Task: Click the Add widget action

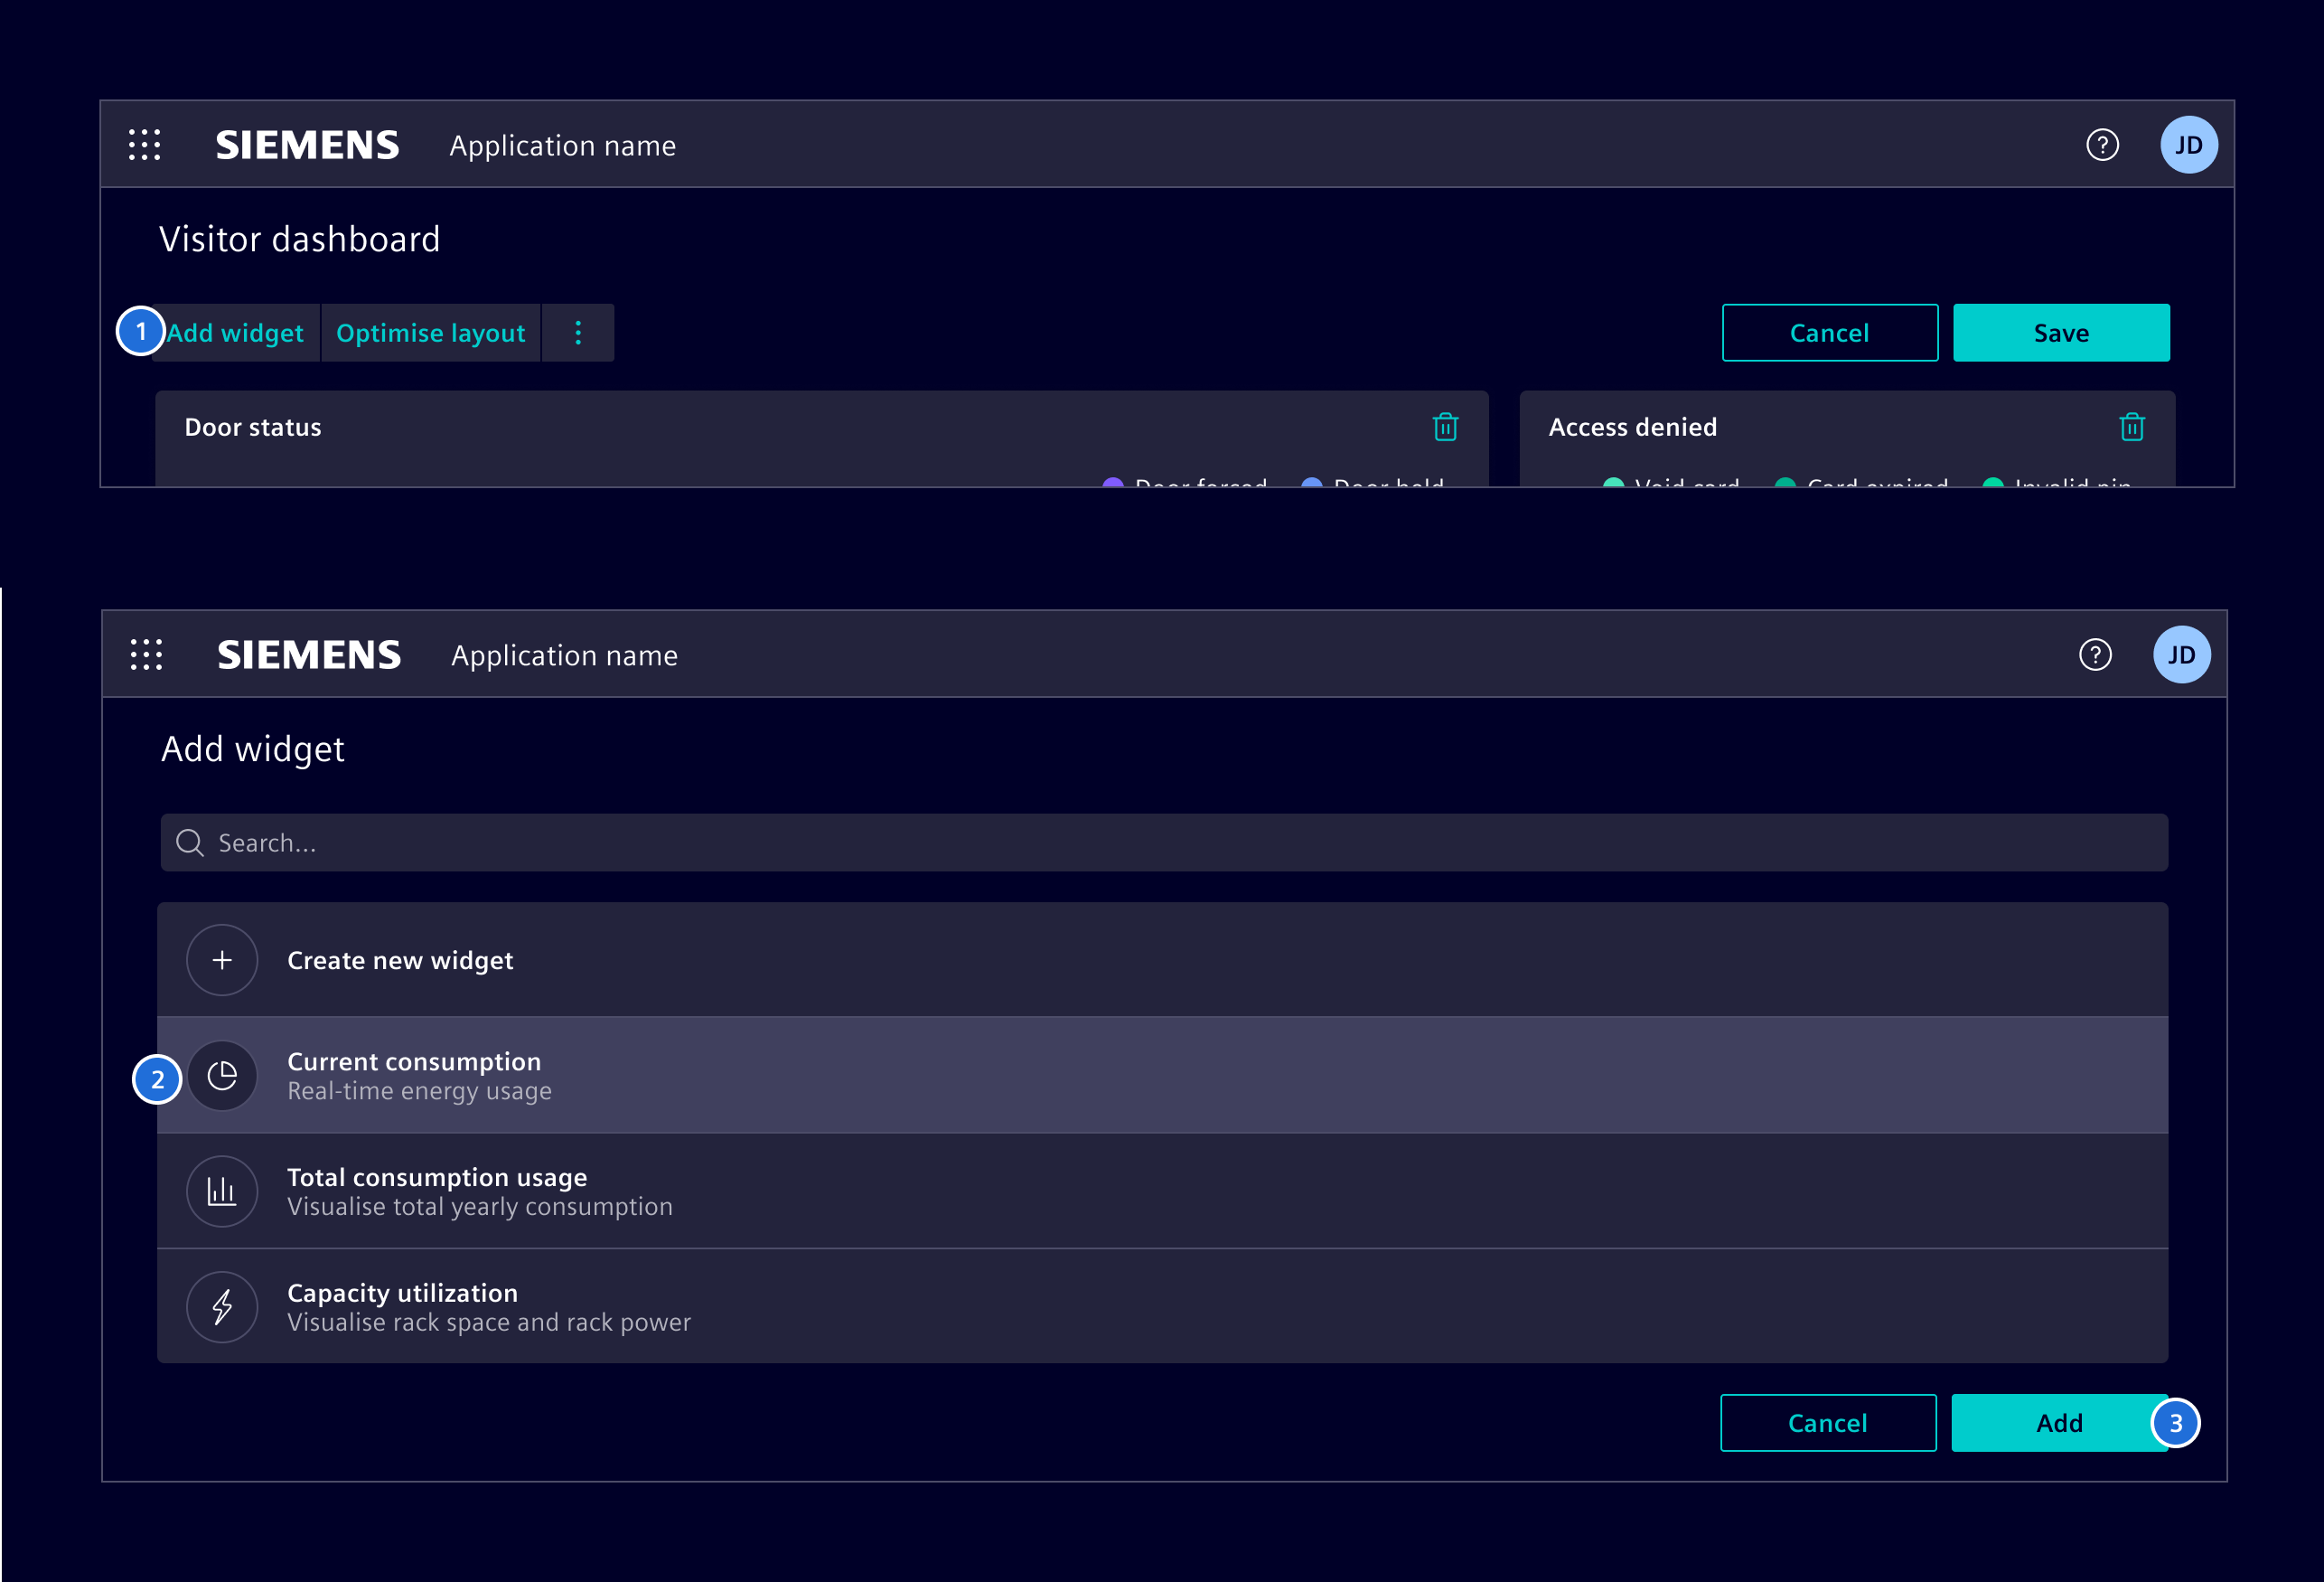Action: pyautogui.click(x=235, y=332)
